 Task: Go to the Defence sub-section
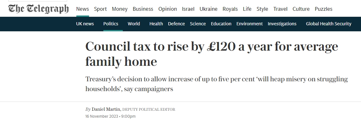click(176, 24)
